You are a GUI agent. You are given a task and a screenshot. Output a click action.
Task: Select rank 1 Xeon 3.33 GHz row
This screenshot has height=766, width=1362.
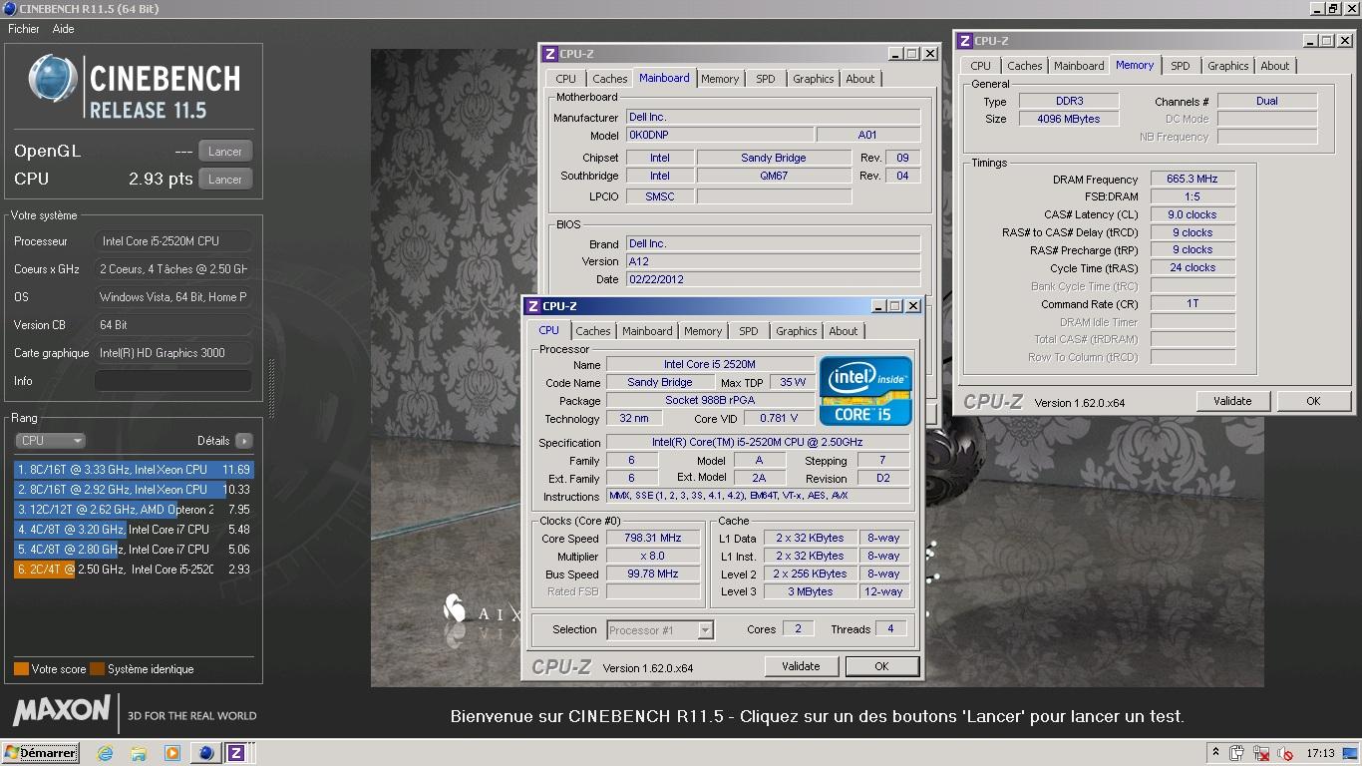(x=134, y=470)
